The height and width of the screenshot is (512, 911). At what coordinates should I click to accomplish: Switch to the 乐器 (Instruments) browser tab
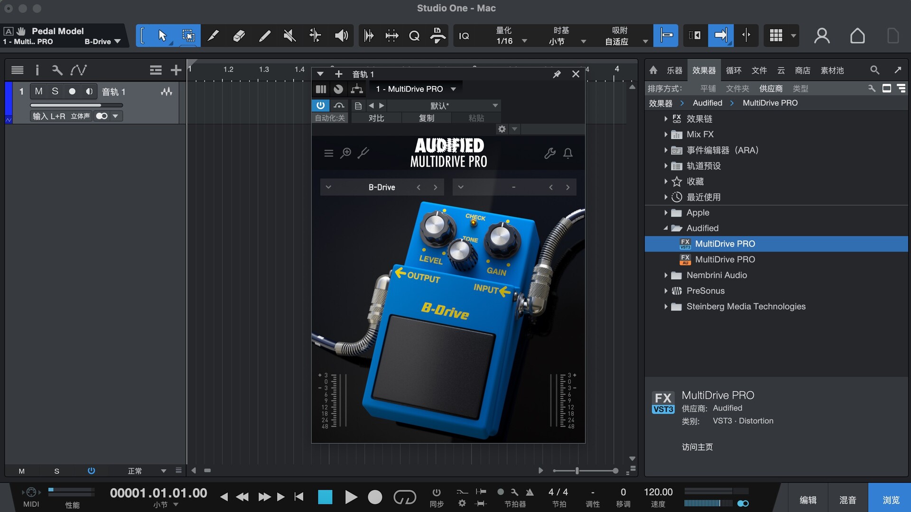coord(674,70)
